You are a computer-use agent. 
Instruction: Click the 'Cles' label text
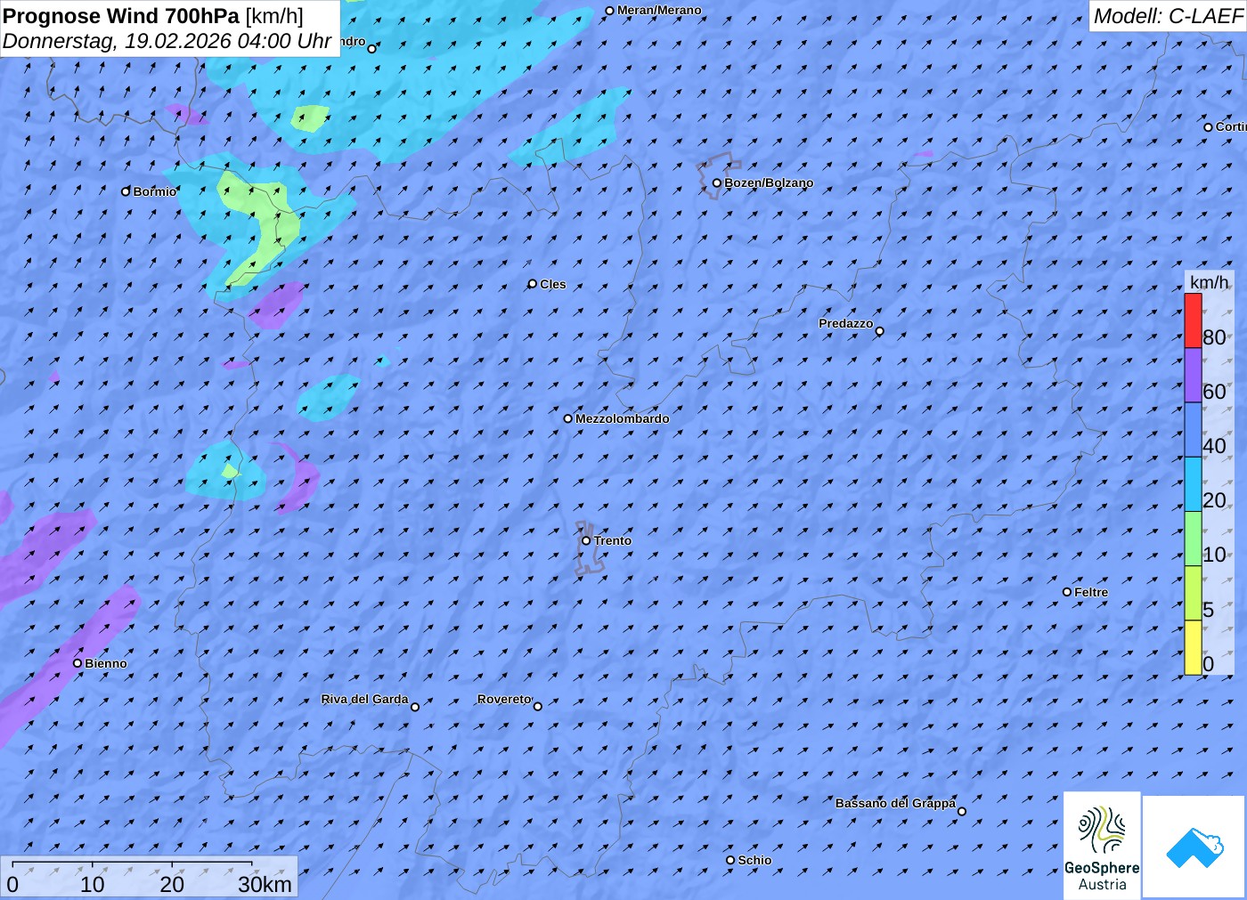coord(552,284)
